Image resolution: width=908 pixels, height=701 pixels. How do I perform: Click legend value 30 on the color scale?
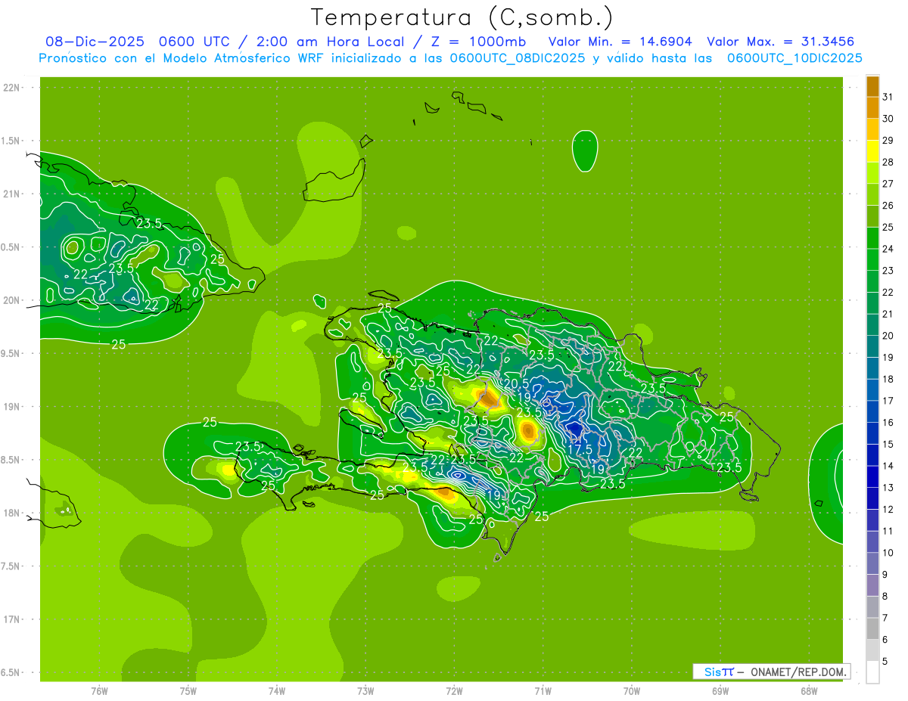coord(888,119)
